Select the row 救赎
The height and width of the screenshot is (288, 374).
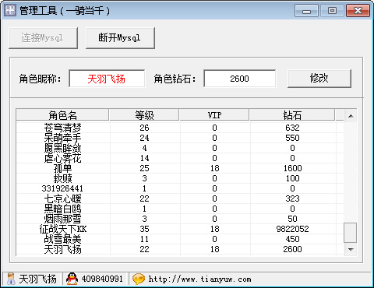point(180,178)
